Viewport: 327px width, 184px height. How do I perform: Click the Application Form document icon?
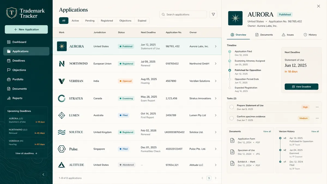point(232,140)
